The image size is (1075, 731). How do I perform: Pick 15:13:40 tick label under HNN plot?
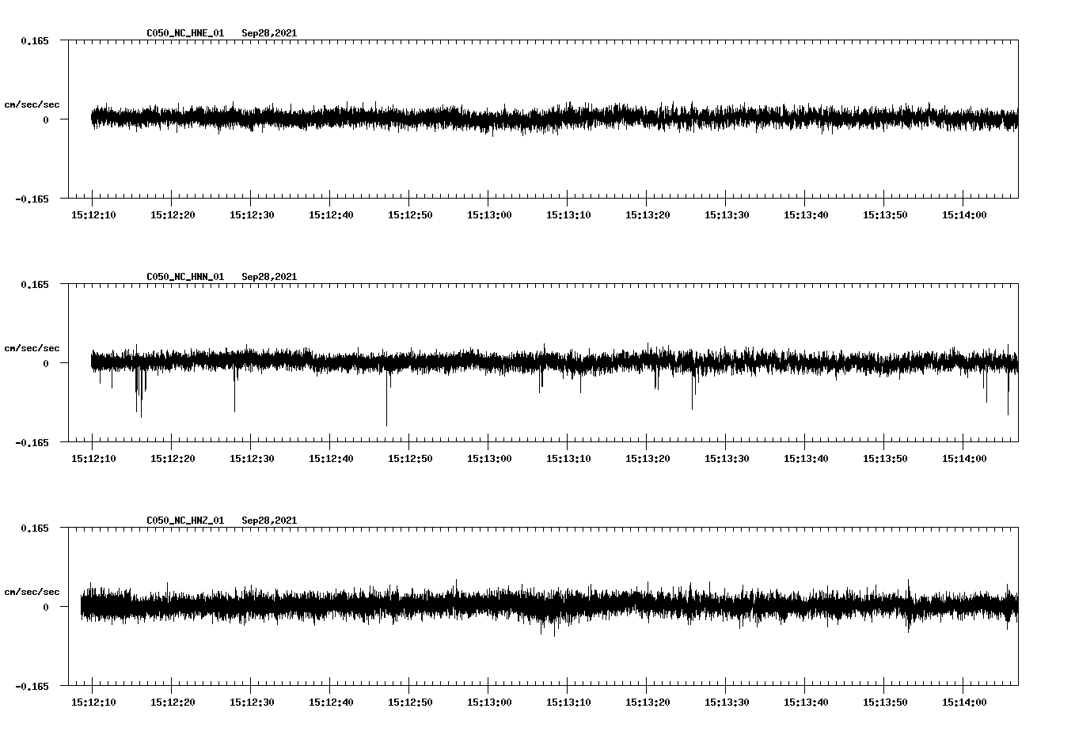[x=806, y=458]
